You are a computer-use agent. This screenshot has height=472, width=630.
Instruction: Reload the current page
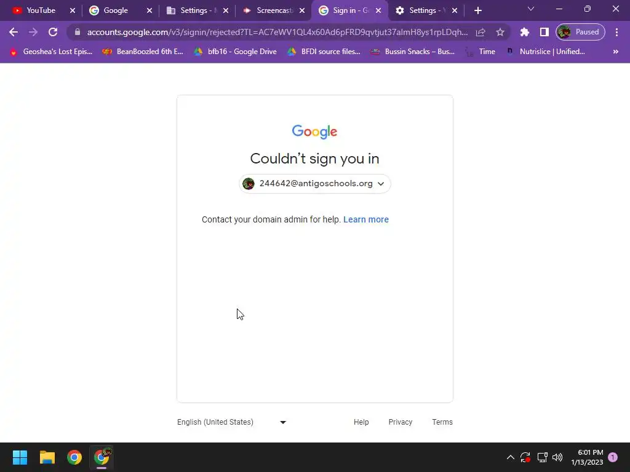click(53, 32)
